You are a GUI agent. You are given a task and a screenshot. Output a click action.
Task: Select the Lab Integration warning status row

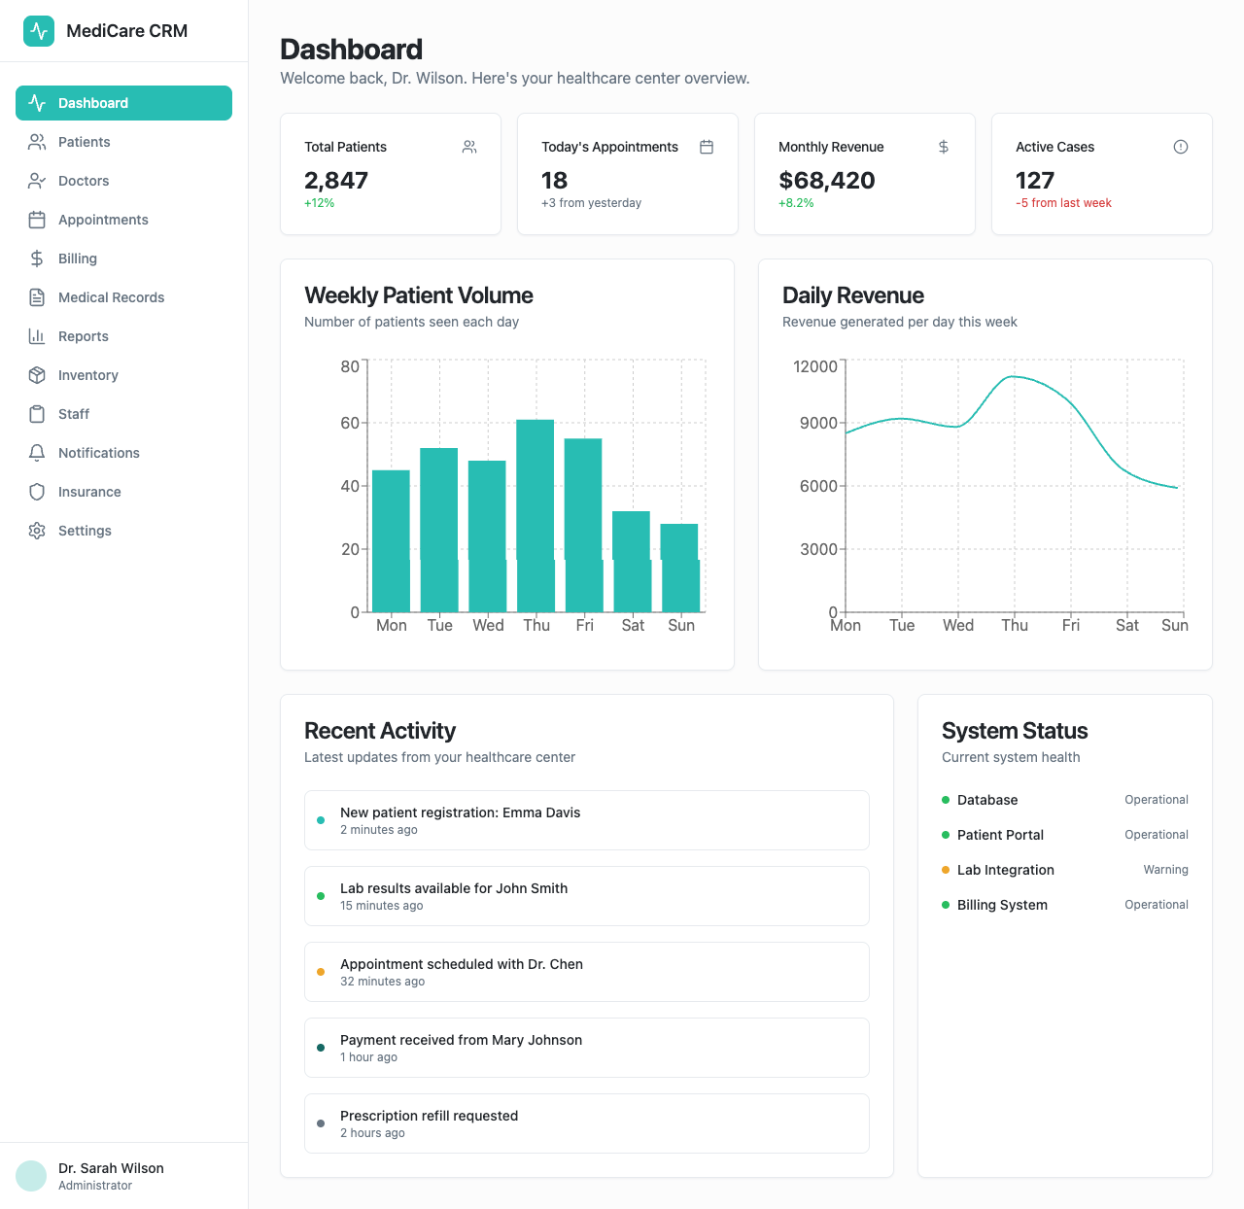pyautogui.click(x=1064, y=870)
